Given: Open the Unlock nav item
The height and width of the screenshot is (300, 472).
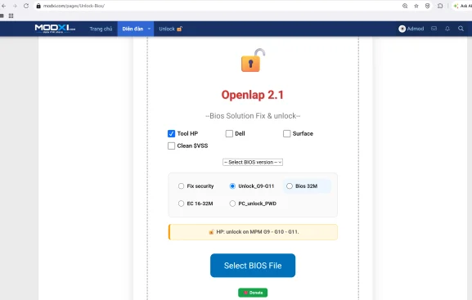Looking at the screenshot, I should (x=171, y=29).
